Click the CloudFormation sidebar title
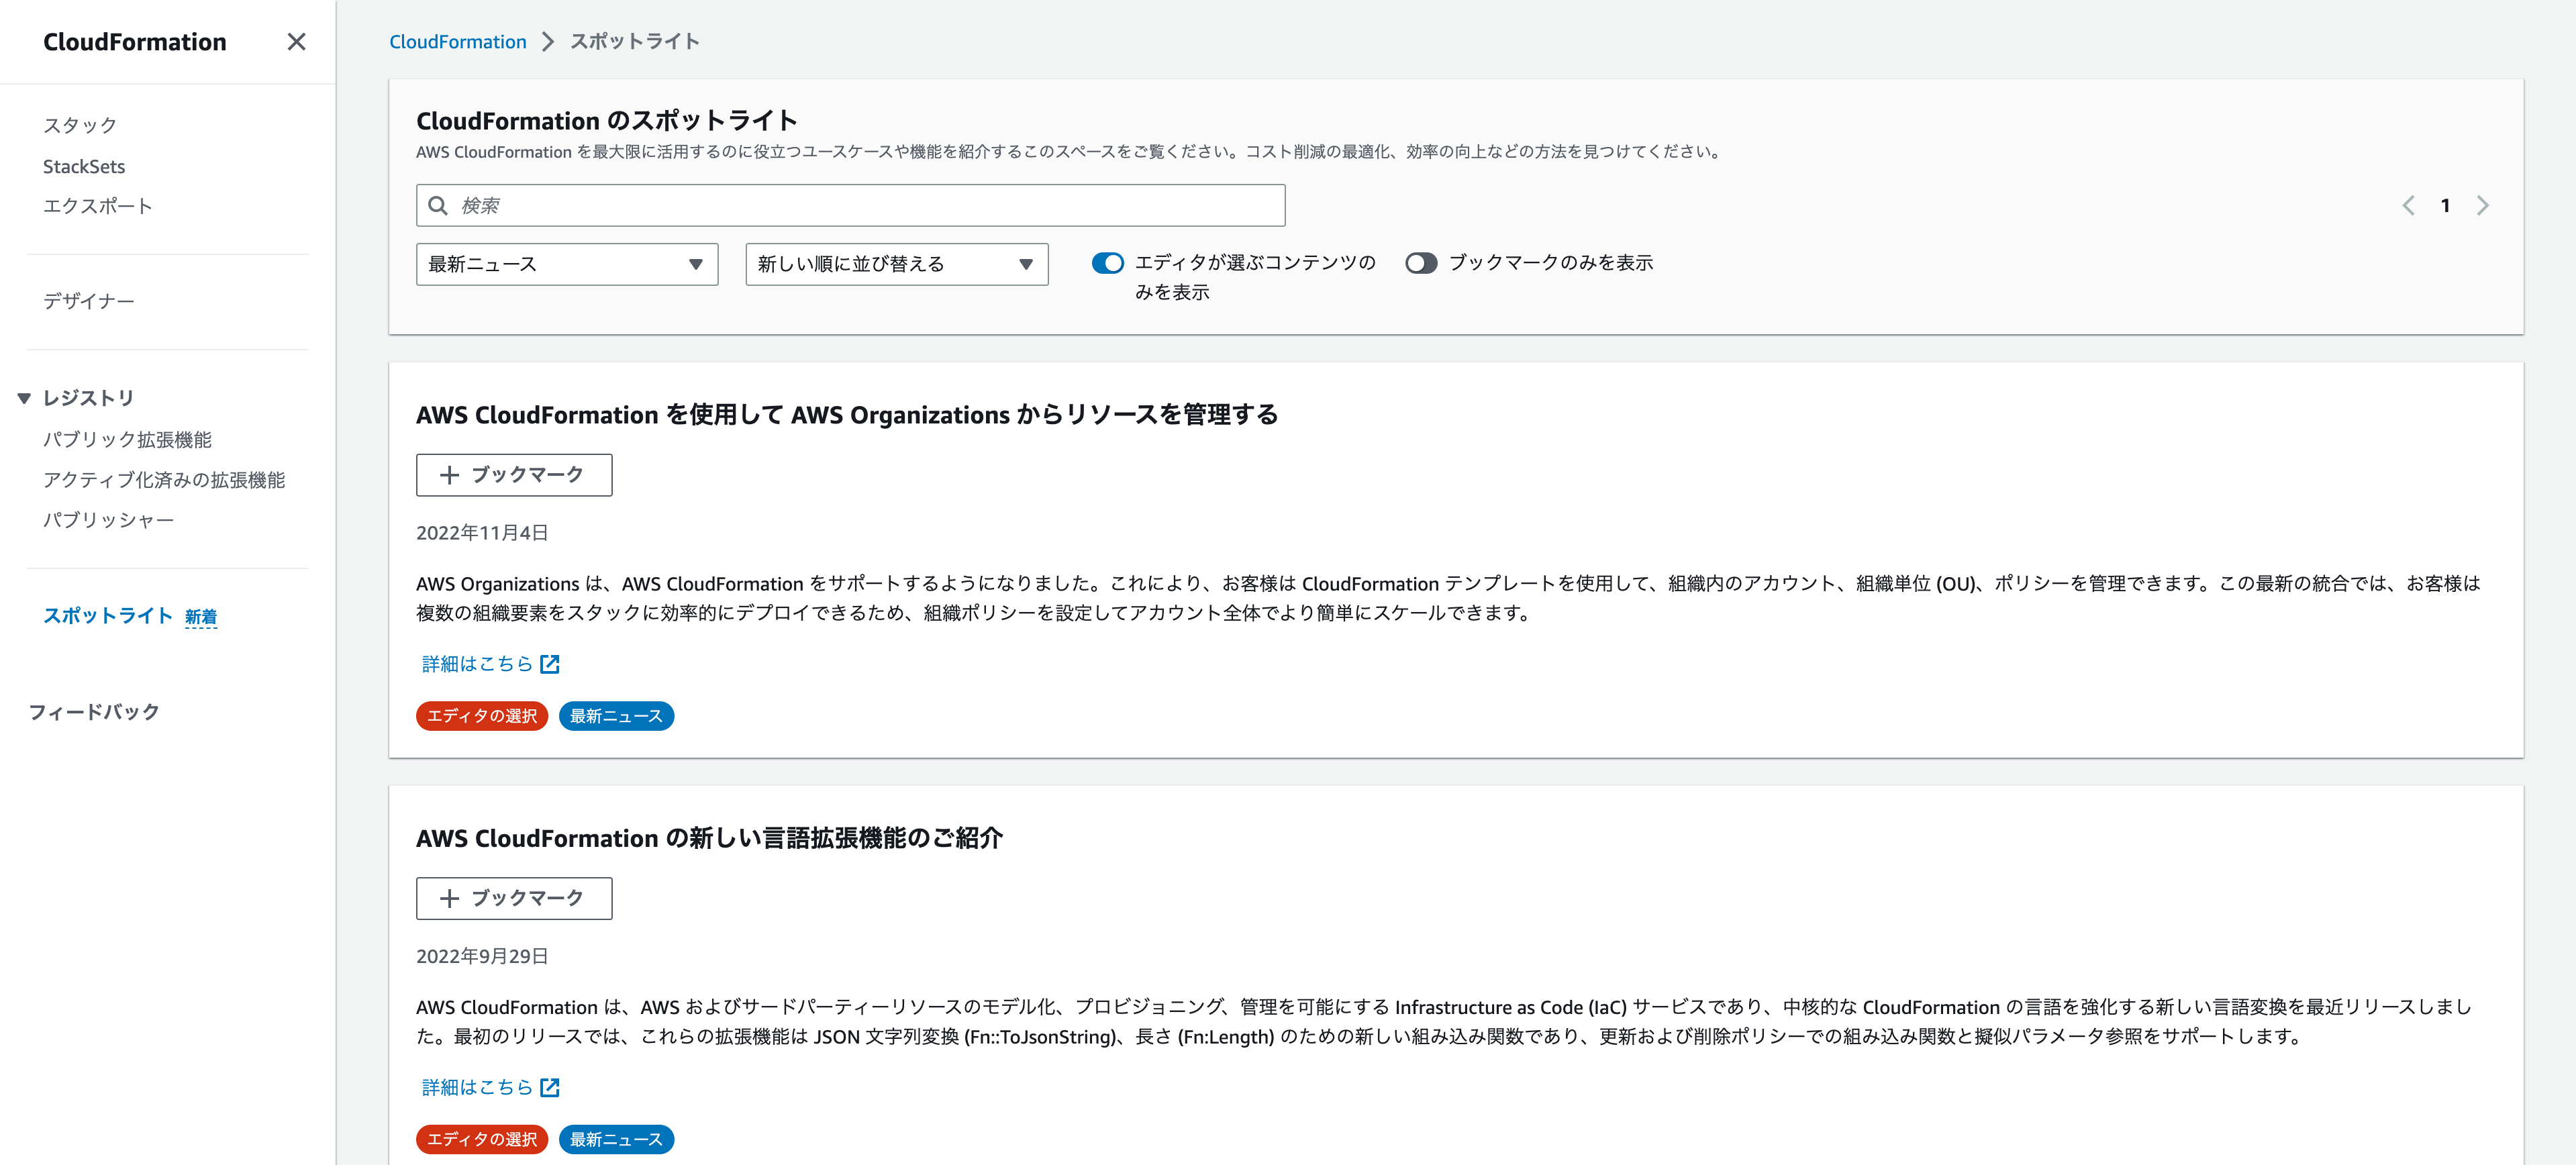Image resolution: width=2576 pixels, height=1165 pixels. 135,42
